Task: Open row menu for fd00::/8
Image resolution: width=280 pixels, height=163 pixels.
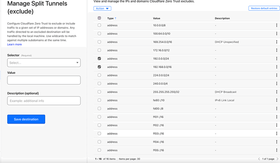Action: [276, 108]
